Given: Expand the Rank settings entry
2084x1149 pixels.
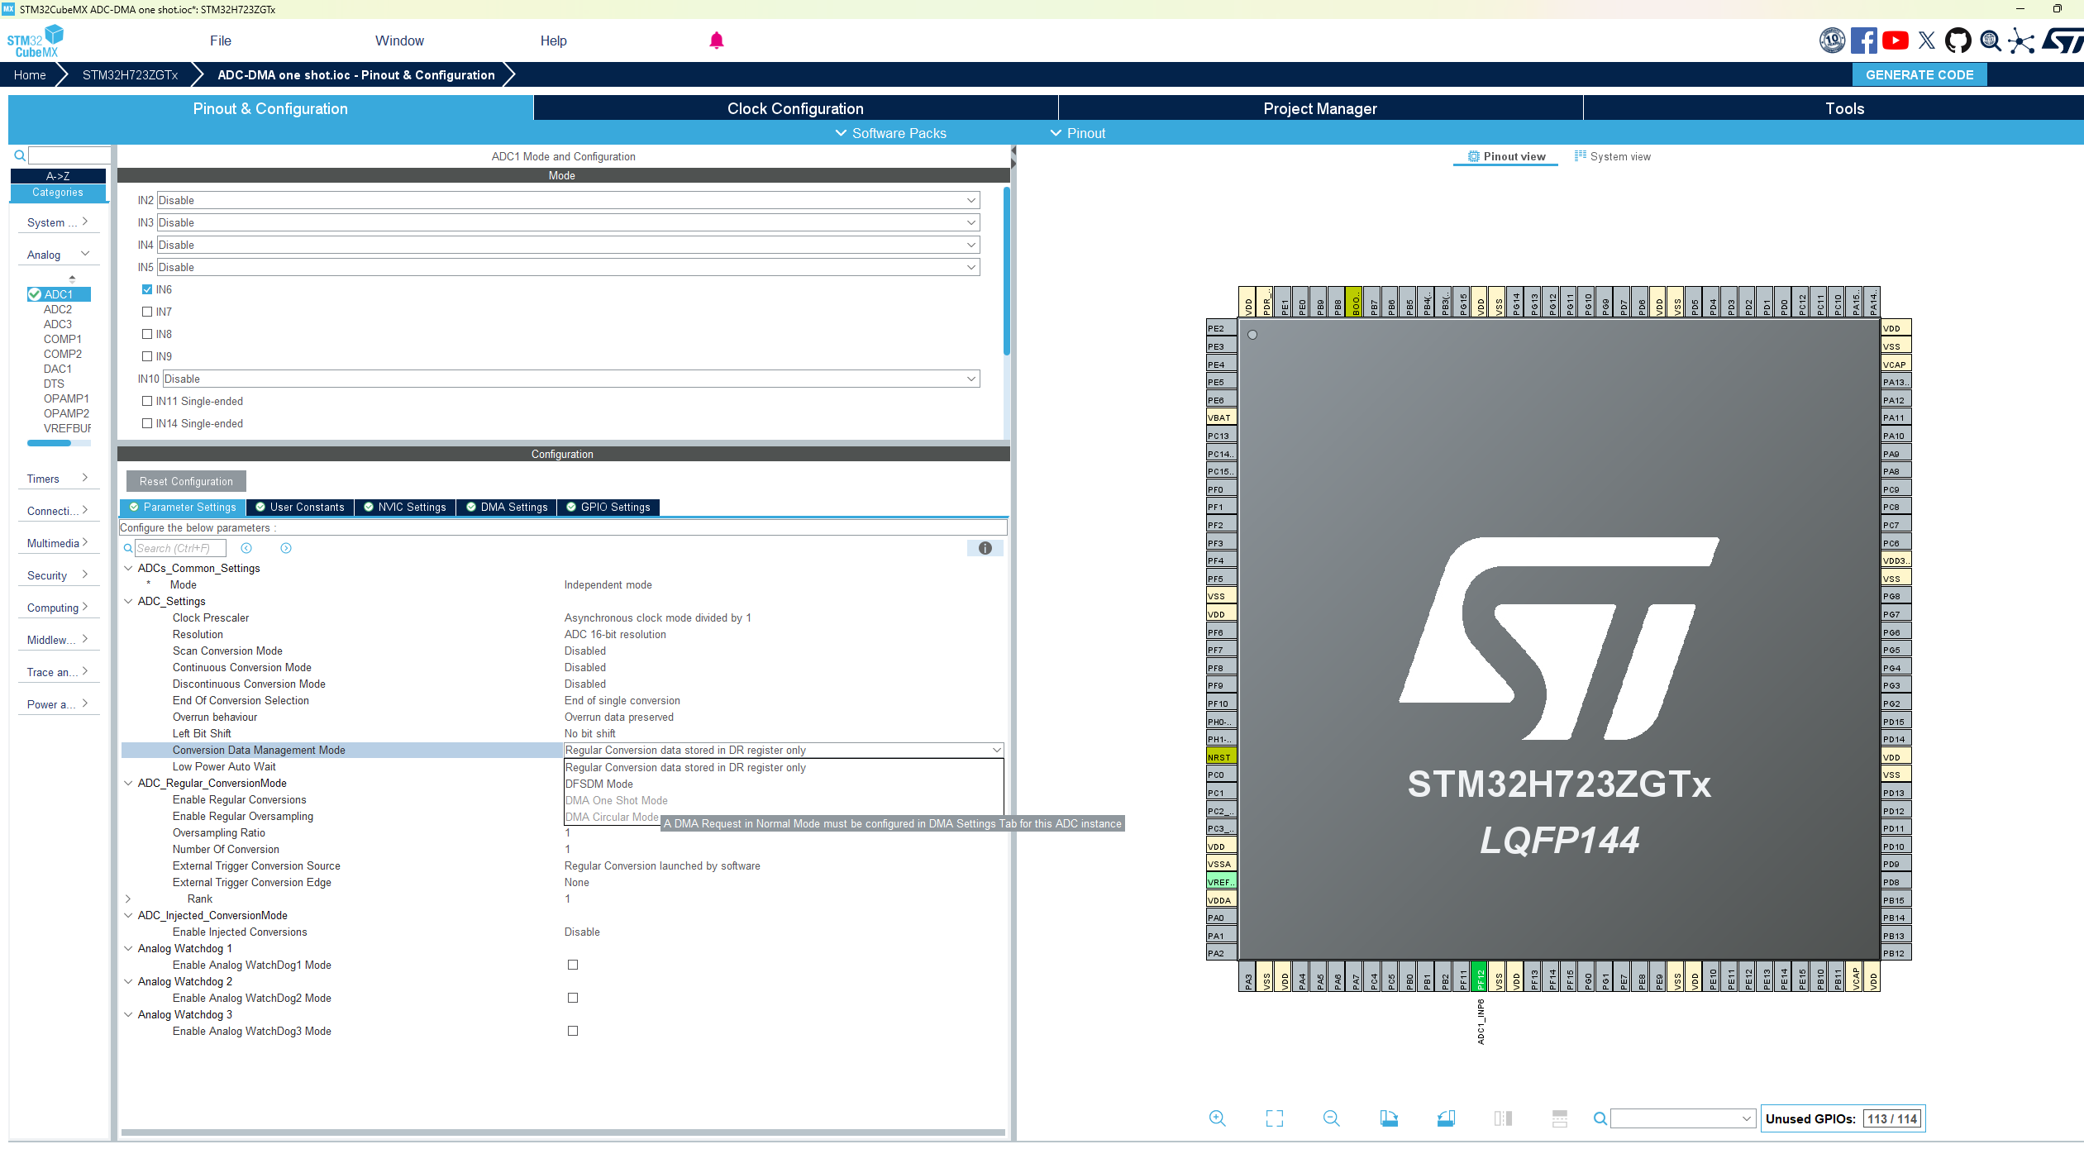Looking at the screenshot, I should [x=128, y=899].
